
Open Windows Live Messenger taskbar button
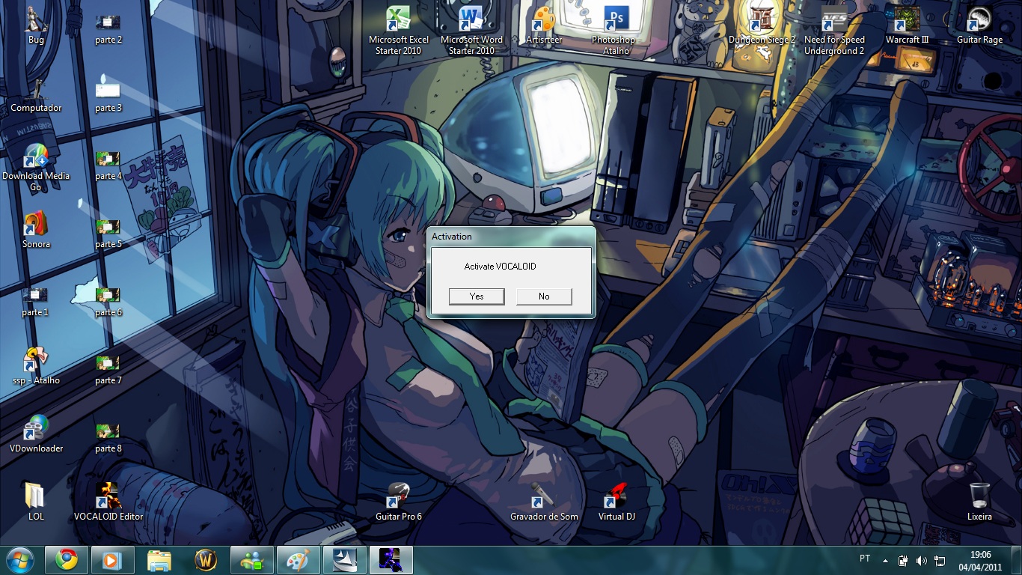point(252,560)
